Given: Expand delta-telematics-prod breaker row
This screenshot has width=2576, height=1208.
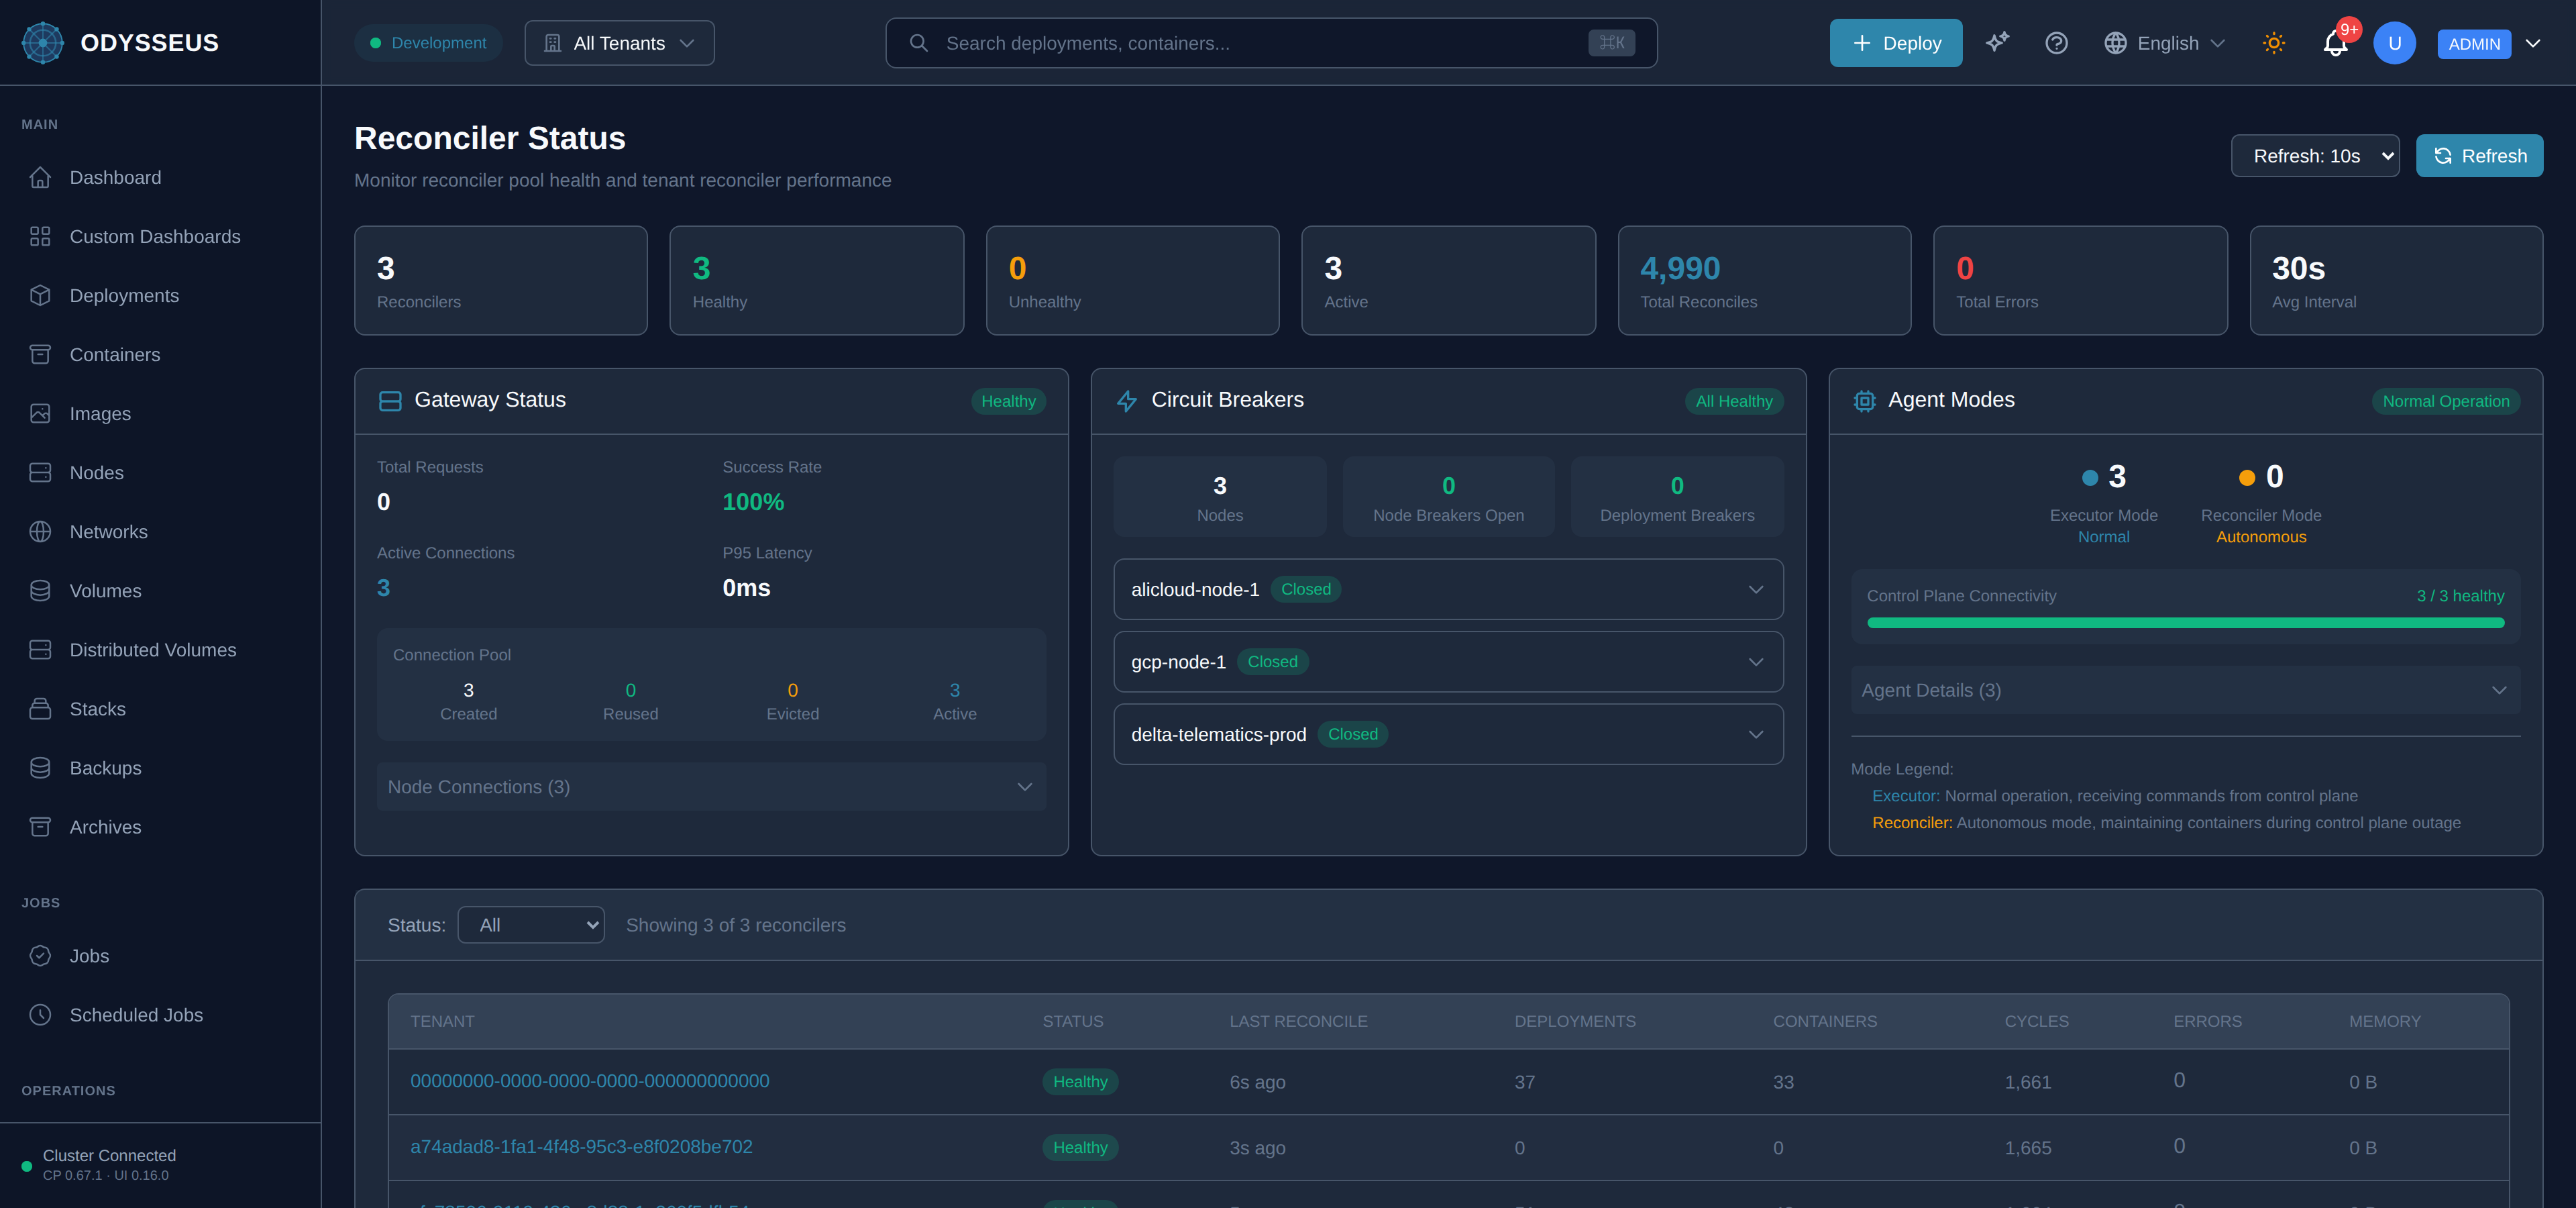Looking at the screenshot, I should pos(1448,734).
